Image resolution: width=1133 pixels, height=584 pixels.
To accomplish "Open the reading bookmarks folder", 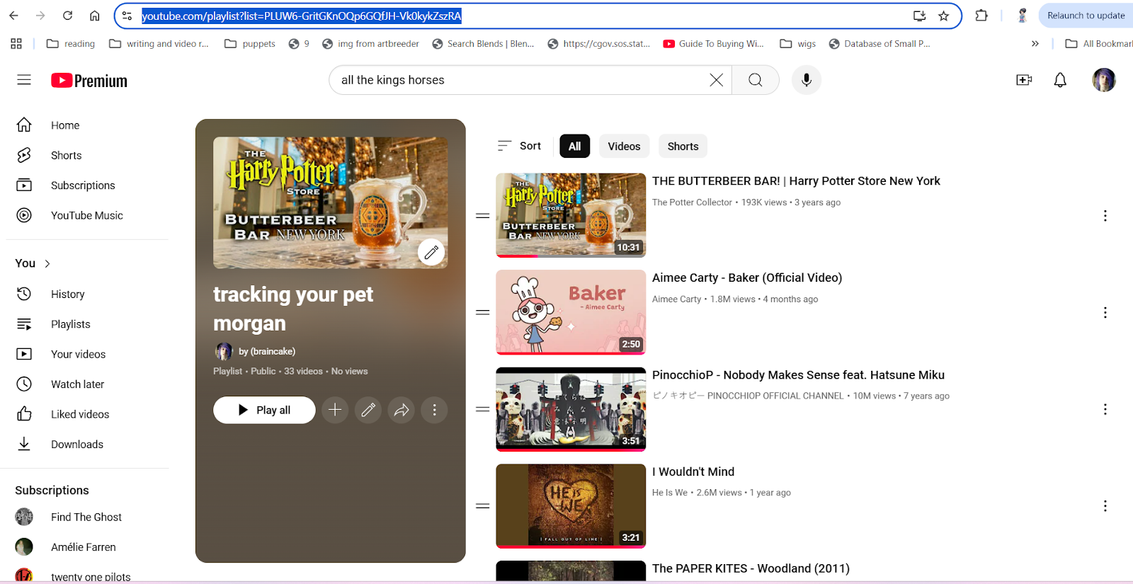I will pyautogui.click(x=71, y=44).
